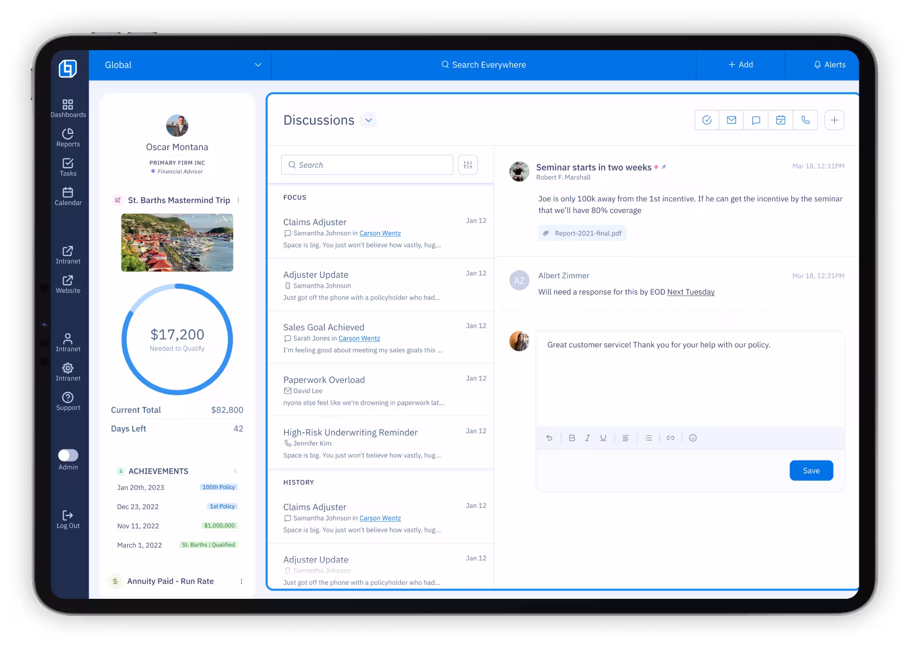Click the phone call icon in Discussions toolbar
Viewport: 910px width, 649px height.
tap(805, 120)
